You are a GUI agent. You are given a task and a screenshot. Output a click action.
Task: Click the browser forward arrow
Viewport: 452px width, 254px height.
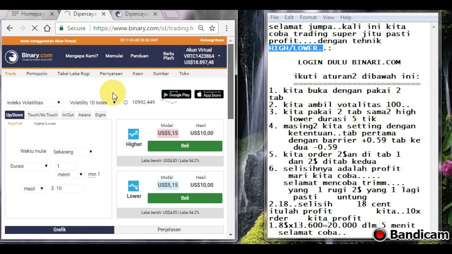[x=22, y=28]
